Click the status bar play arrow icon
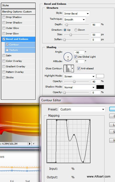This screenshot has height=182, width=115. (30, 144)
